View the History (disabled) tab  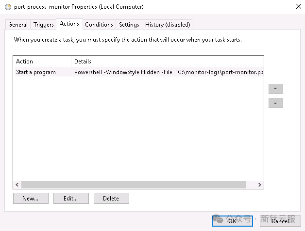click(168, 25)
